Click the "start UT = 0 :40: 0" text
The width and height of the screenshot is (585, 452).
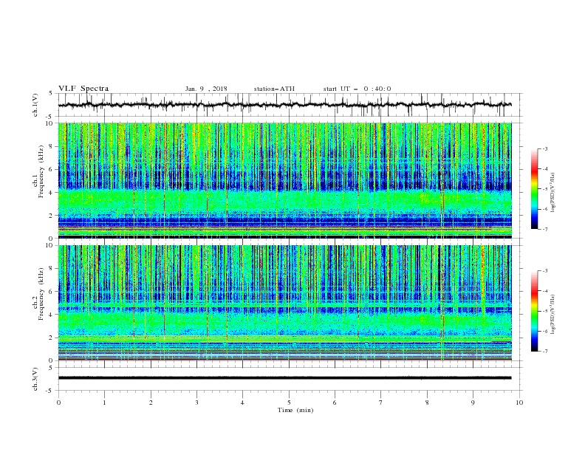click(357, 89)
